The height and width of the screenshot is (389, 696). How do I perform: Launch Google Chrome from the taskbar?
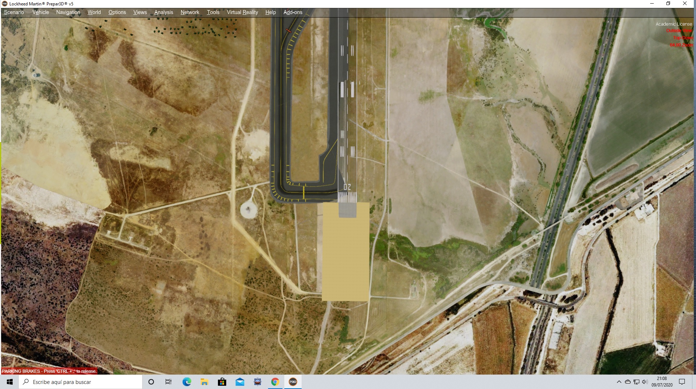(x=275, y=382)
